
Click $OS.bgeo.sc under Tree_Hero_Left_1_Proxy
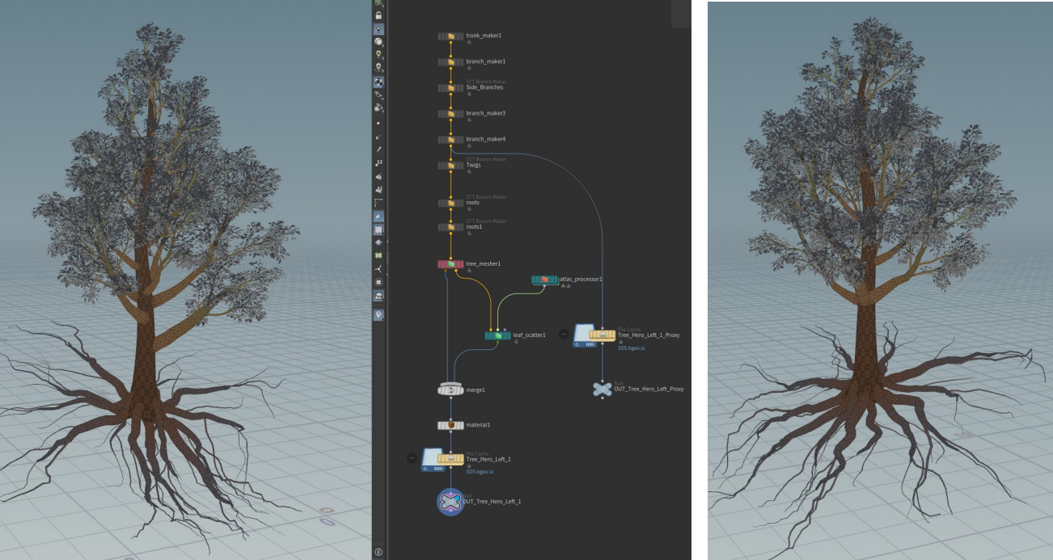631,347
